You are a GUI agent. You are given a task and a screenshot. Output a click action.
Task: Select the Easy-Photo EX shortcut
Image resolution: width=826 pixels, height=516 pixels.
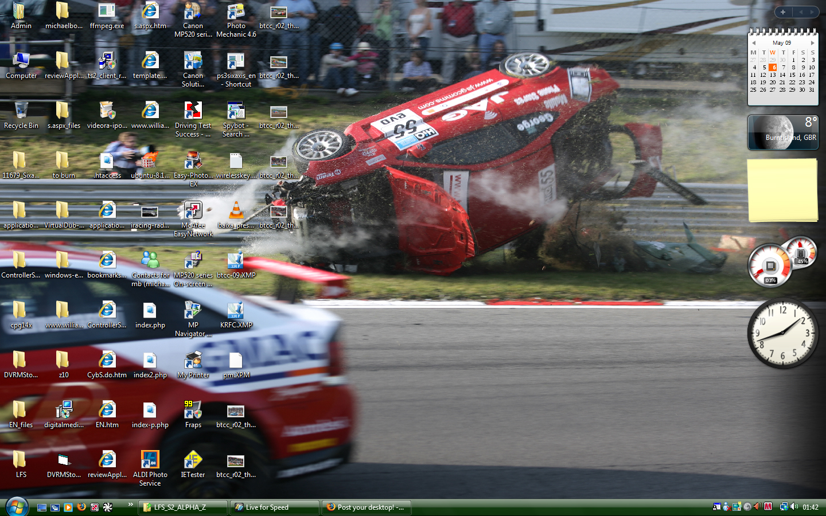pos(193,170)
